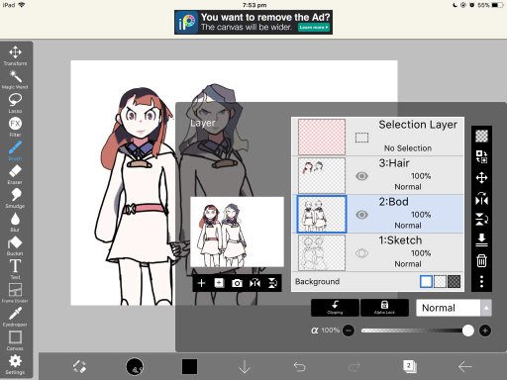Open the layers window button showing 2
This screenshot has width=507, height=380.
tap(410, 366)
